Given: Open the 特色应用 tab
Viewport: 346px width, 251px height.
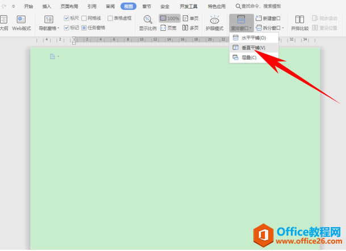Looking at the screenshot, I should tap(216, 6).
